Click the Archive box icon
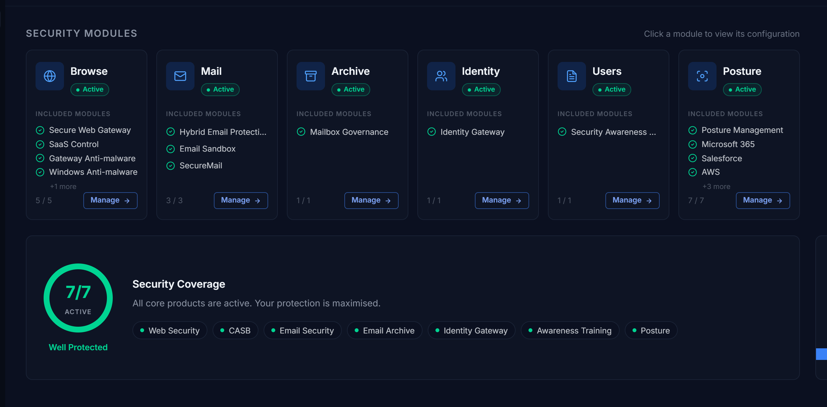Screen dimensions: 827x407 coord(311,76)
